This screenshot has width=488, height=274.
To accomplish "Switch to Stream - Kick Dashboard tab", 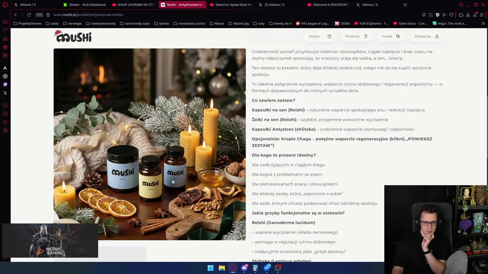I will coord(85,5).
